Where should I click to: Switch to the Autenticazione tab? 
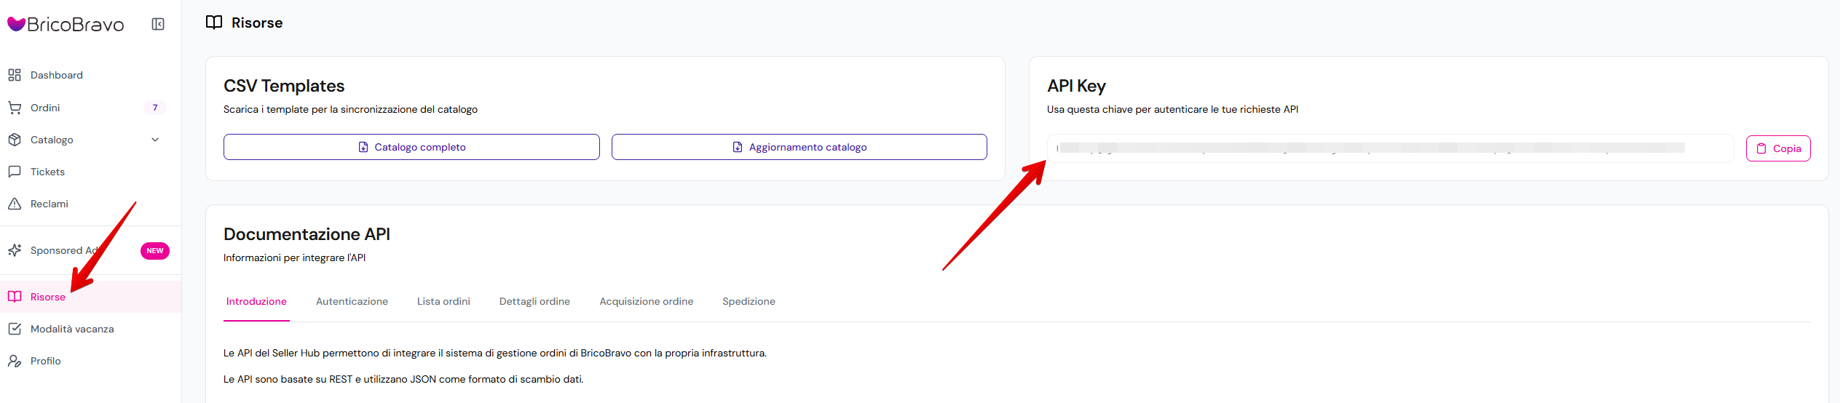[352, 301]
